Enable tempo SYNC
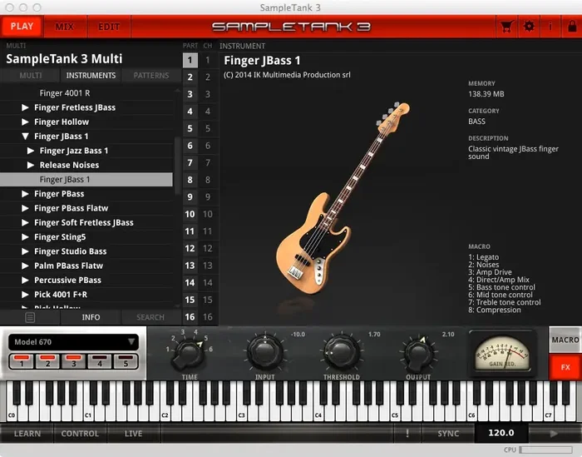The width and height of the screenshot is (582, 457). tap(448, 433)
